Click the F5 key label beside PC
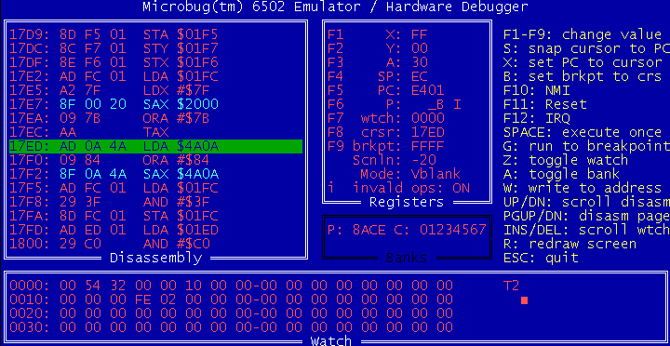The width and height of the screenshot is (670, 346). click(x=336, y=90)
